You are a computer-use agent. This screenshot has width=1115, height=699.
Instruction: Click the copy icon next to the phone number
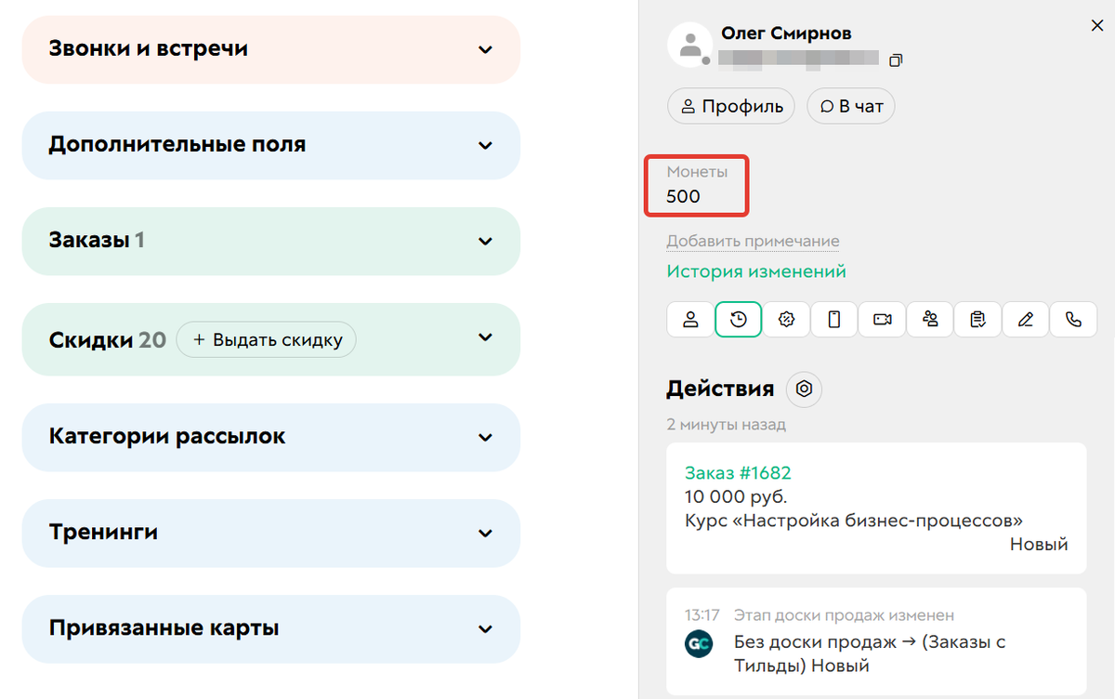coord(895,59)
